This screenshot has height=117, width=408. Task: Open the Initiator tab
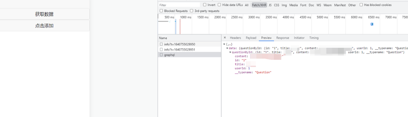[x=299, y=38]
